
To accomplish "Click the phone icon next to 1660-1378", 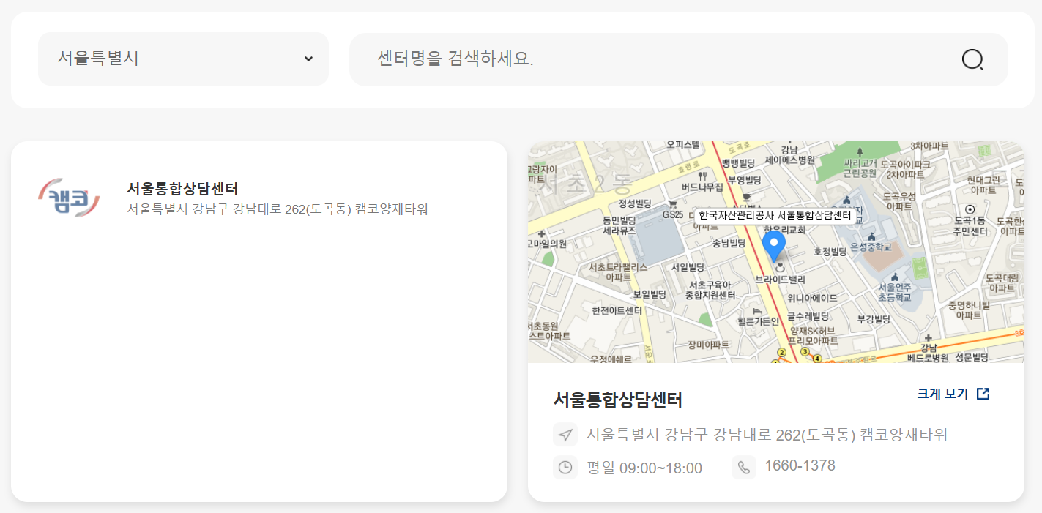I will click(743, 467).
